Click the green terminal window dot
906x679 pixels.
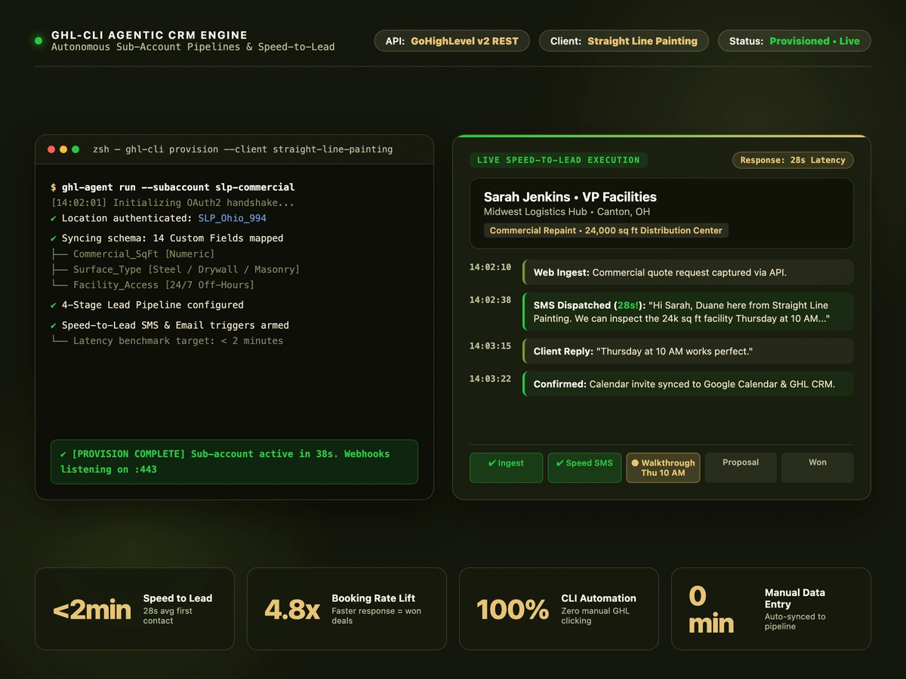click(75, 149)
